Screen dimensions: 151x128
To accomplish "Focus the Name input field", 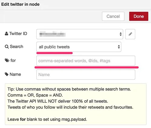I will pyautogui.click(x=86, y=75).
